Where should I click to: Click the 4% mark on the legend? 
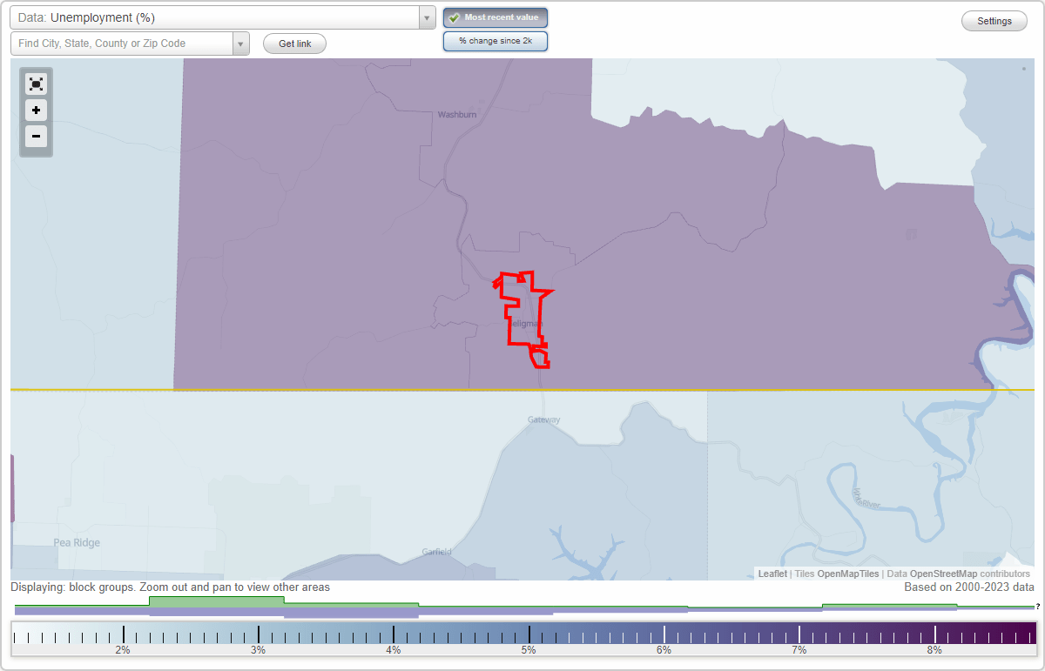pyautogui.click(x=394, y=650)
